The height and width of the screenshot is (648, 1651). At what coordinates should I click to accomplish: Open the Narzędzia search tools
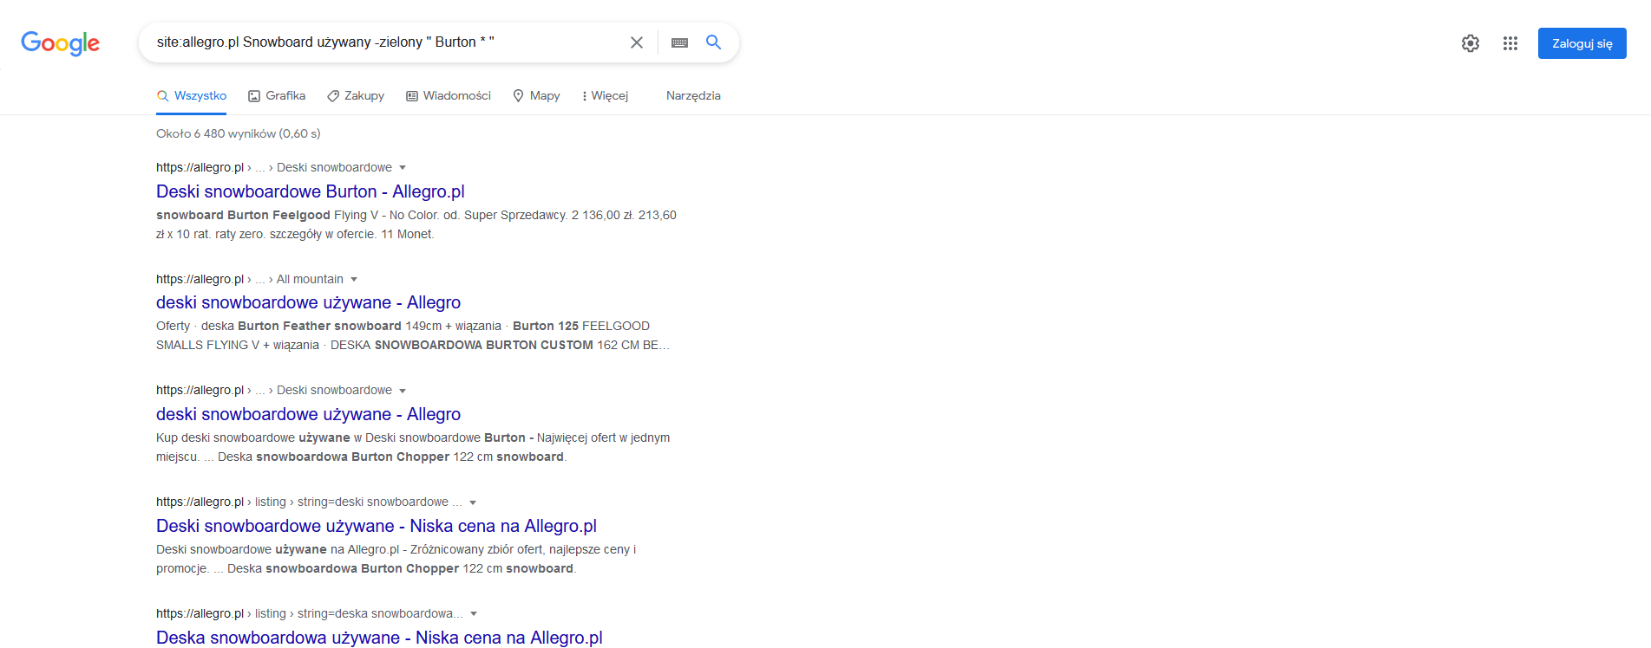[693, 96]
